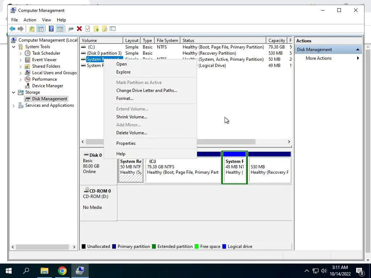The height and width of the screenshot is (278, 371).
Task: Collapse the Disk Management actions section
Action: (x=358, y=50)
